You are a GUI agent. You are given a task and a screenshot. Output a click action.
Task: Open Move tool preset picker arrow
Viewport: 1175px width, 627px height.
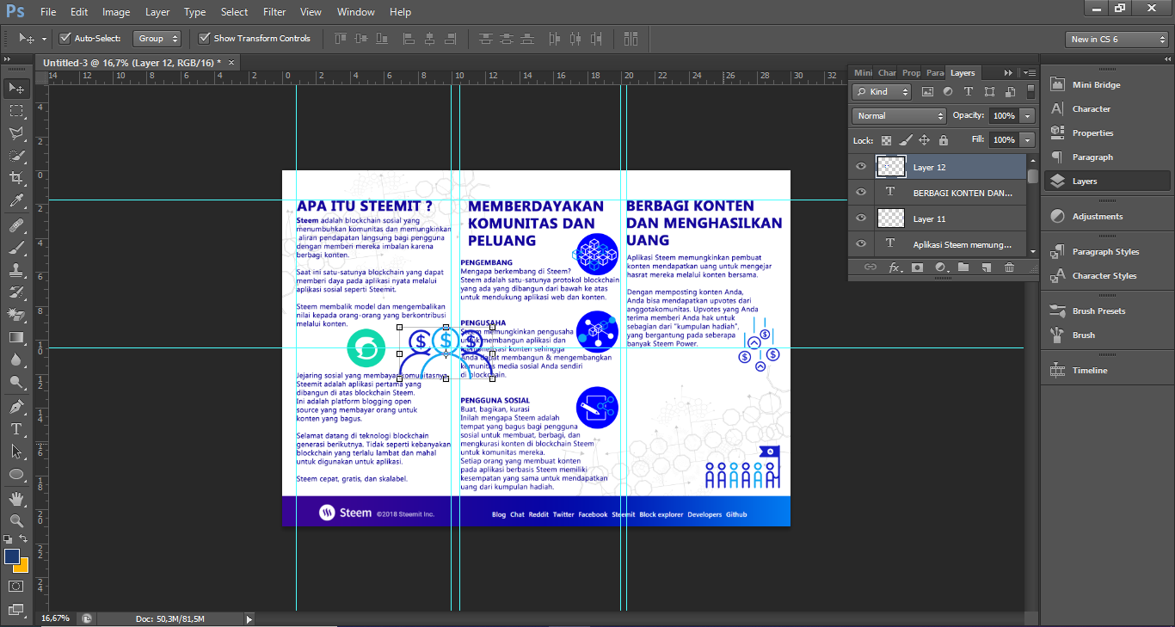[x=44, y=39]
